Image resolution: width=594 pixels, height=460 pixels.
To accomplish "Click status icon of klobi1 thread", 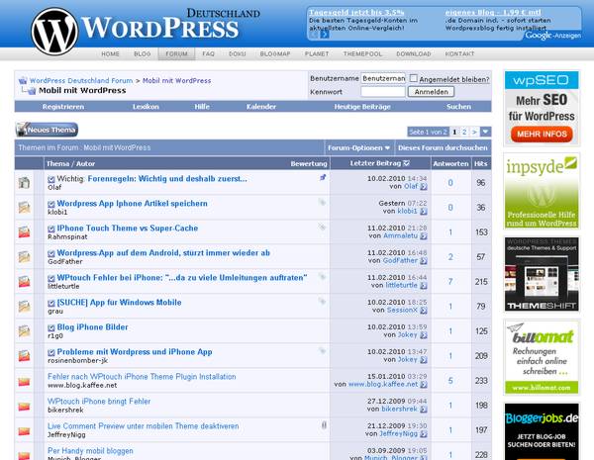I will [x=24, y=207].
